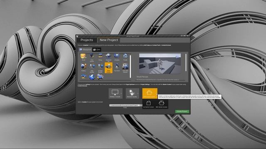Image resolution: width=266 pixels, height=149 pixels.
Task: Switch to the New Project tab
Action: pyautogui.click(x=109, y=40)
